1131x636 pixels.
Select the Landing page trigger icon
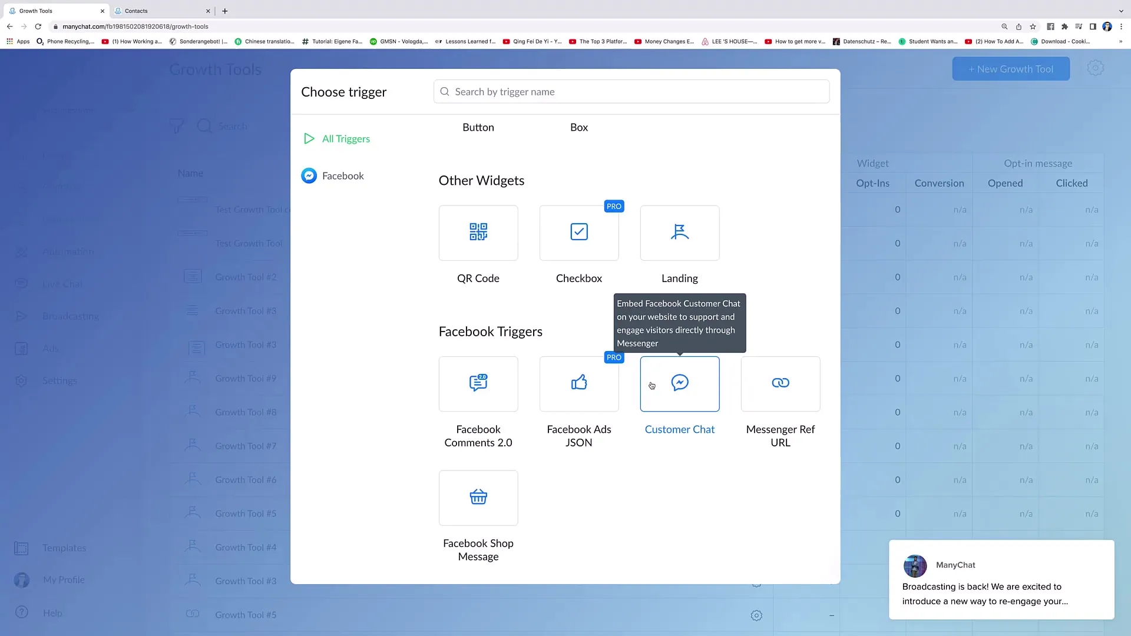(x=680, y=231)
